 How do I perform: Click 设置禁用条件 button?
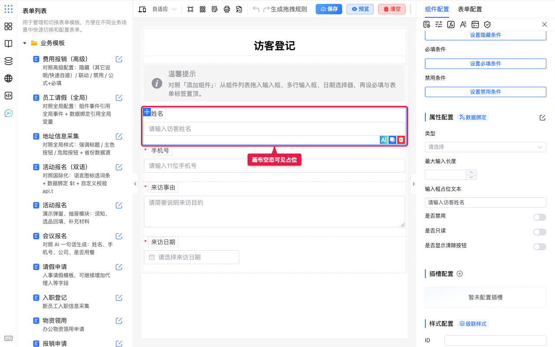(x=486, y=92)
